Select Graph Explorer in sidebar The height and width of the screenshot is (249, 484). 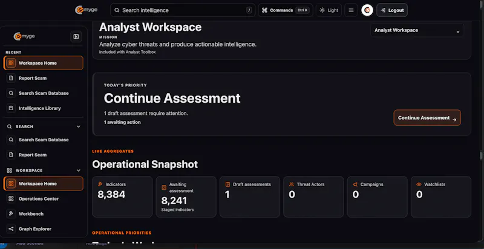point(44,229)
